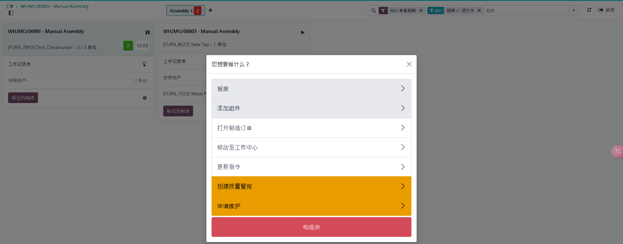Choose 添加组件 from the menu
This screenshot has width=623, height=244.
coord(311,108)
